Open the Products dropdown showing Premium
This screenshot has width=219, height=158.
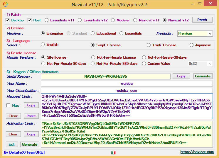(195, 33)
